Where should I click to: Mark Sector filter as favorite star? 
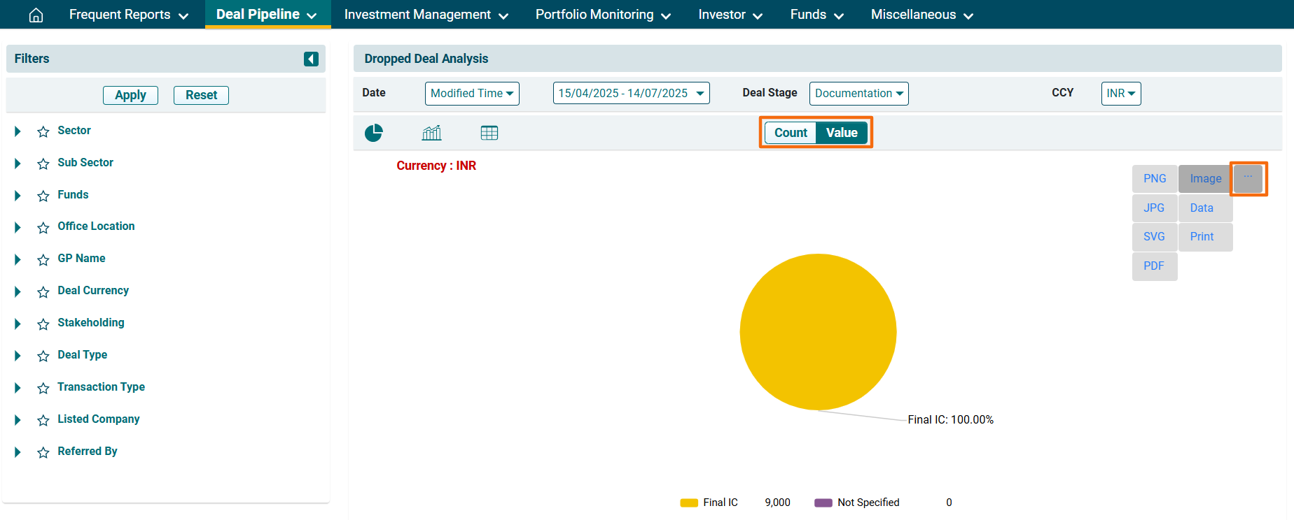[x=43, y=131]
